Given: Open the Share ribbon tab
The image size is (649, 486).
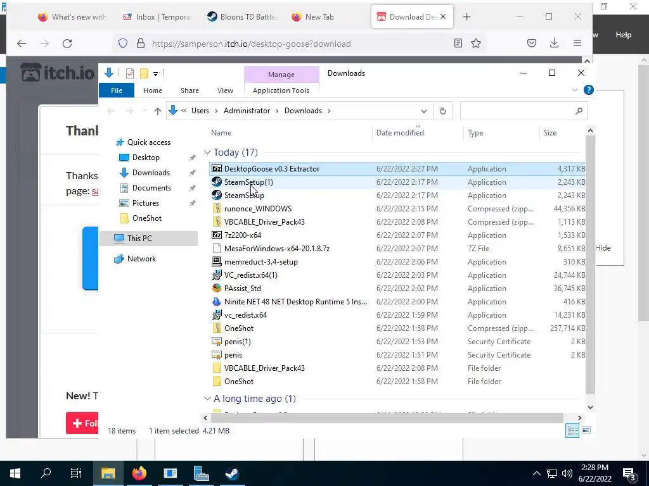Looking at the screenshot, I should [190, 90].
